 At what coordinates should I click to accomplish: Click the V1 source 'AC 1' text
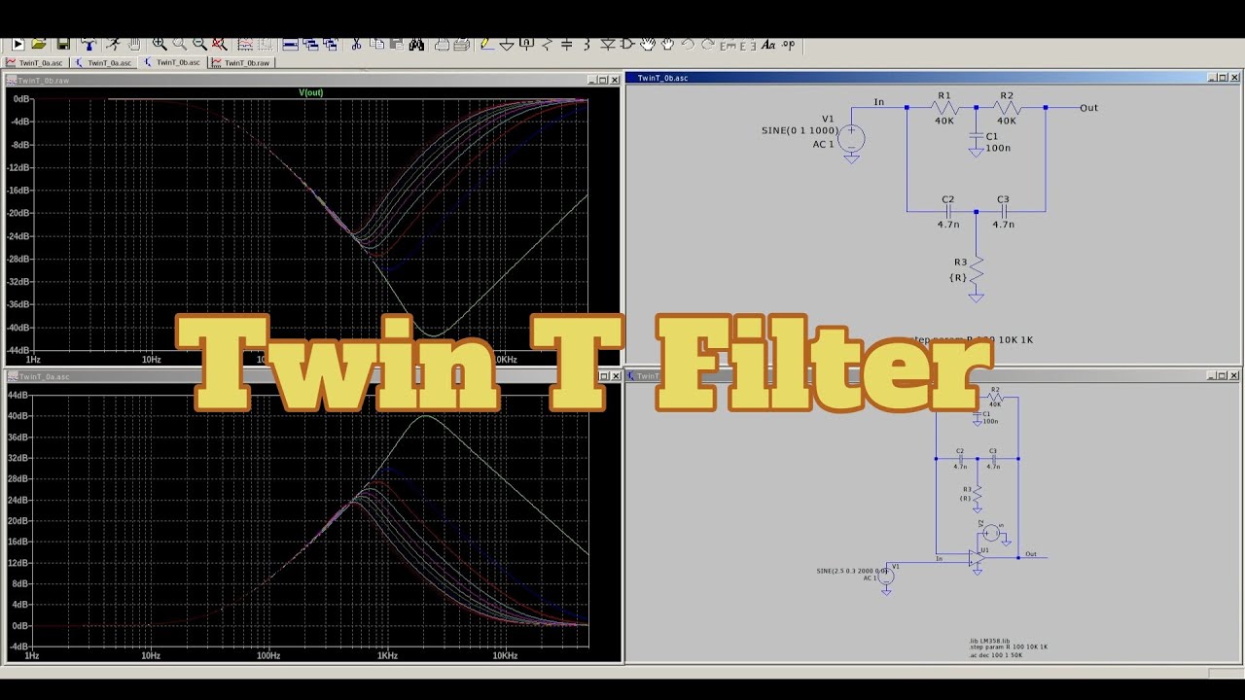pos(824,144)
